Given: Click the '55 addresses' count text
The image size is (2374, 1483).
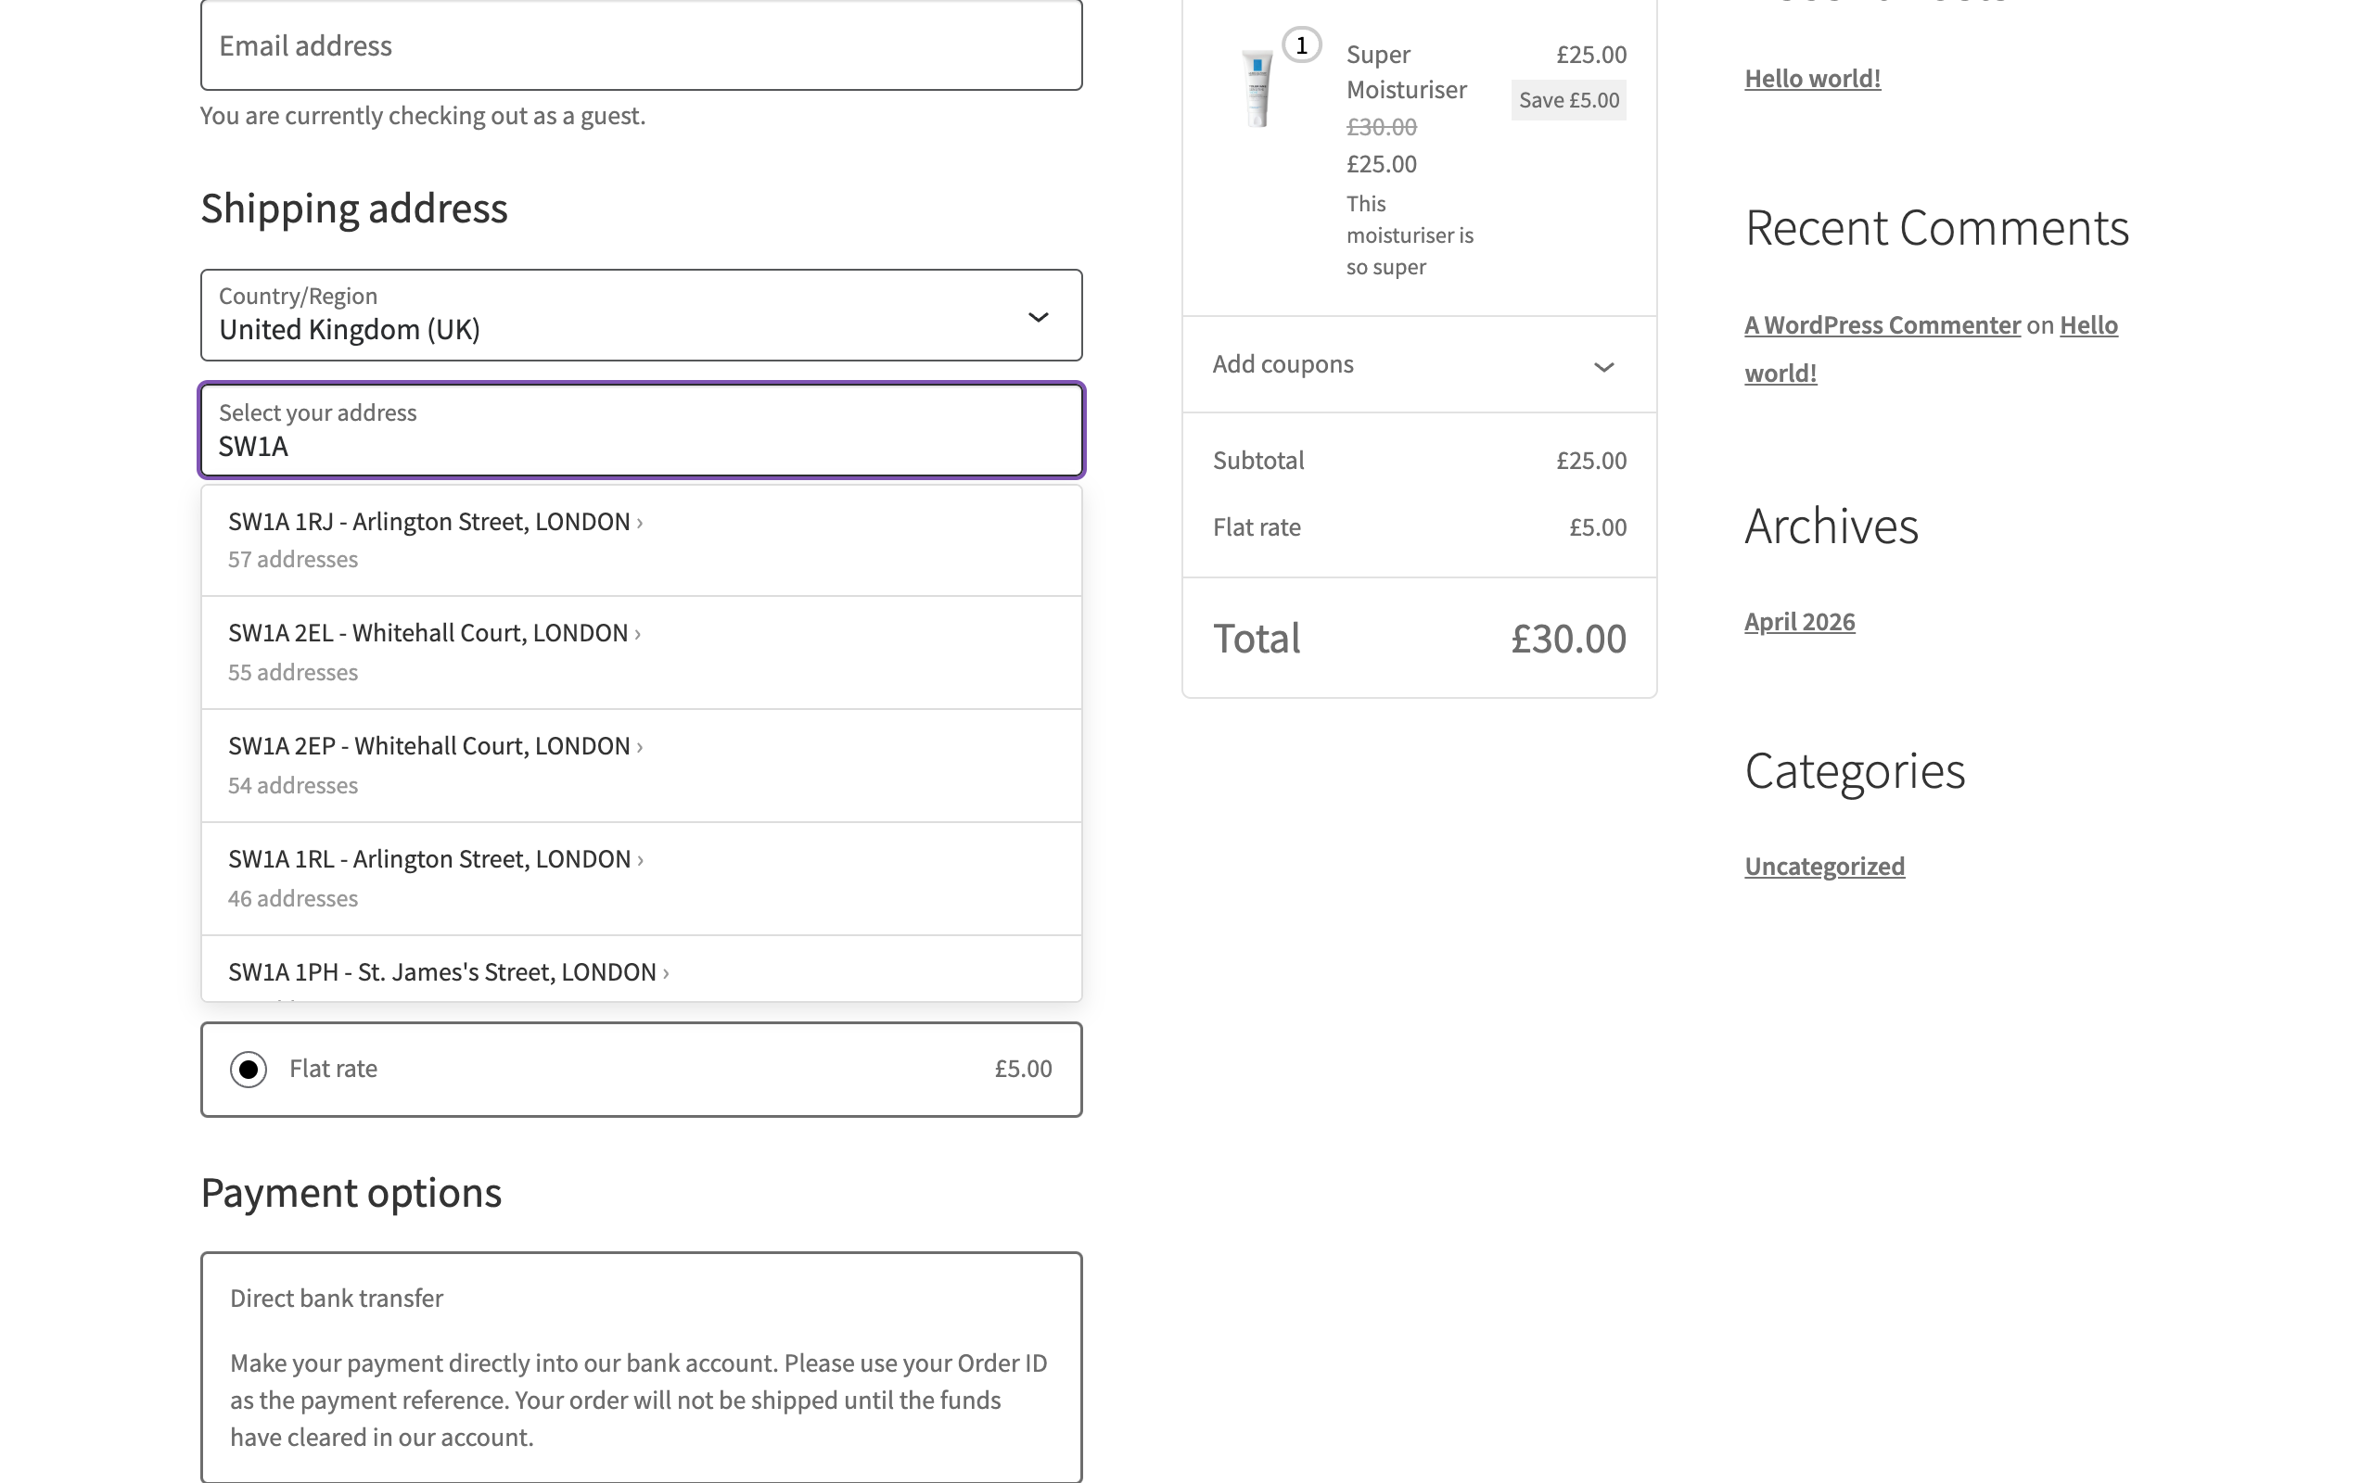Looking at the screenshot, I should (292, 672).
